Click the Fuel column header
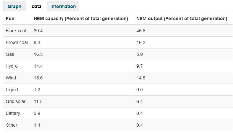This screenshot has height=133, width=233. [11, 19]
